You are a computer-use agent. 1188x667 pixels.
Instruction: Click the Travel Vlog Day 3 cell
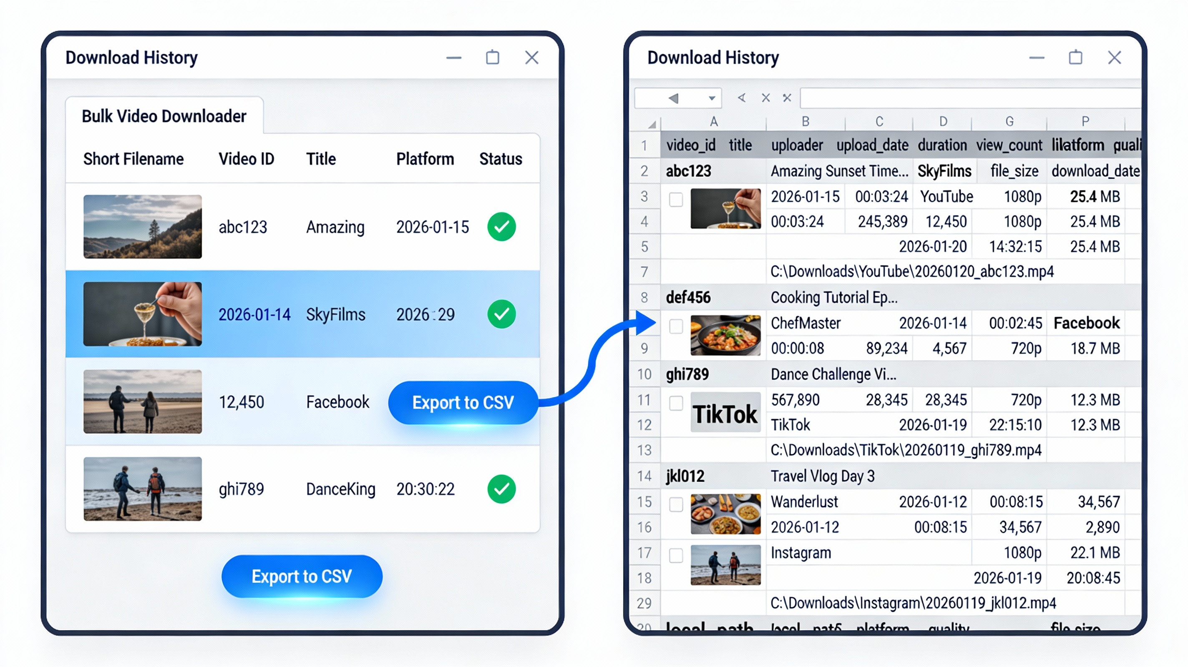(823, 476)
